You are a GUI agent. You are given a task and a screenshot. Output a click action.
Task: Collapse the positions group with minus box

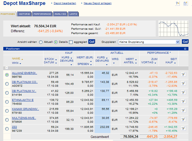(7, 68)
